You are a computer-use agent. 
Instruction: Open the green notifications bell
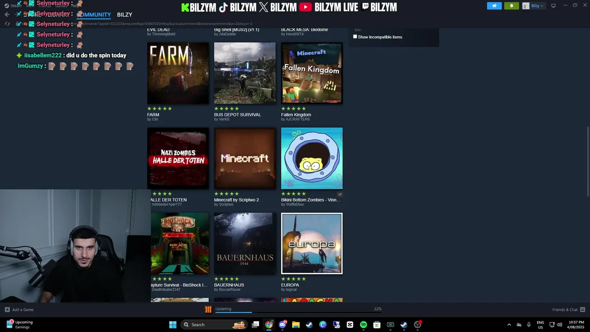tap(512, 6)
